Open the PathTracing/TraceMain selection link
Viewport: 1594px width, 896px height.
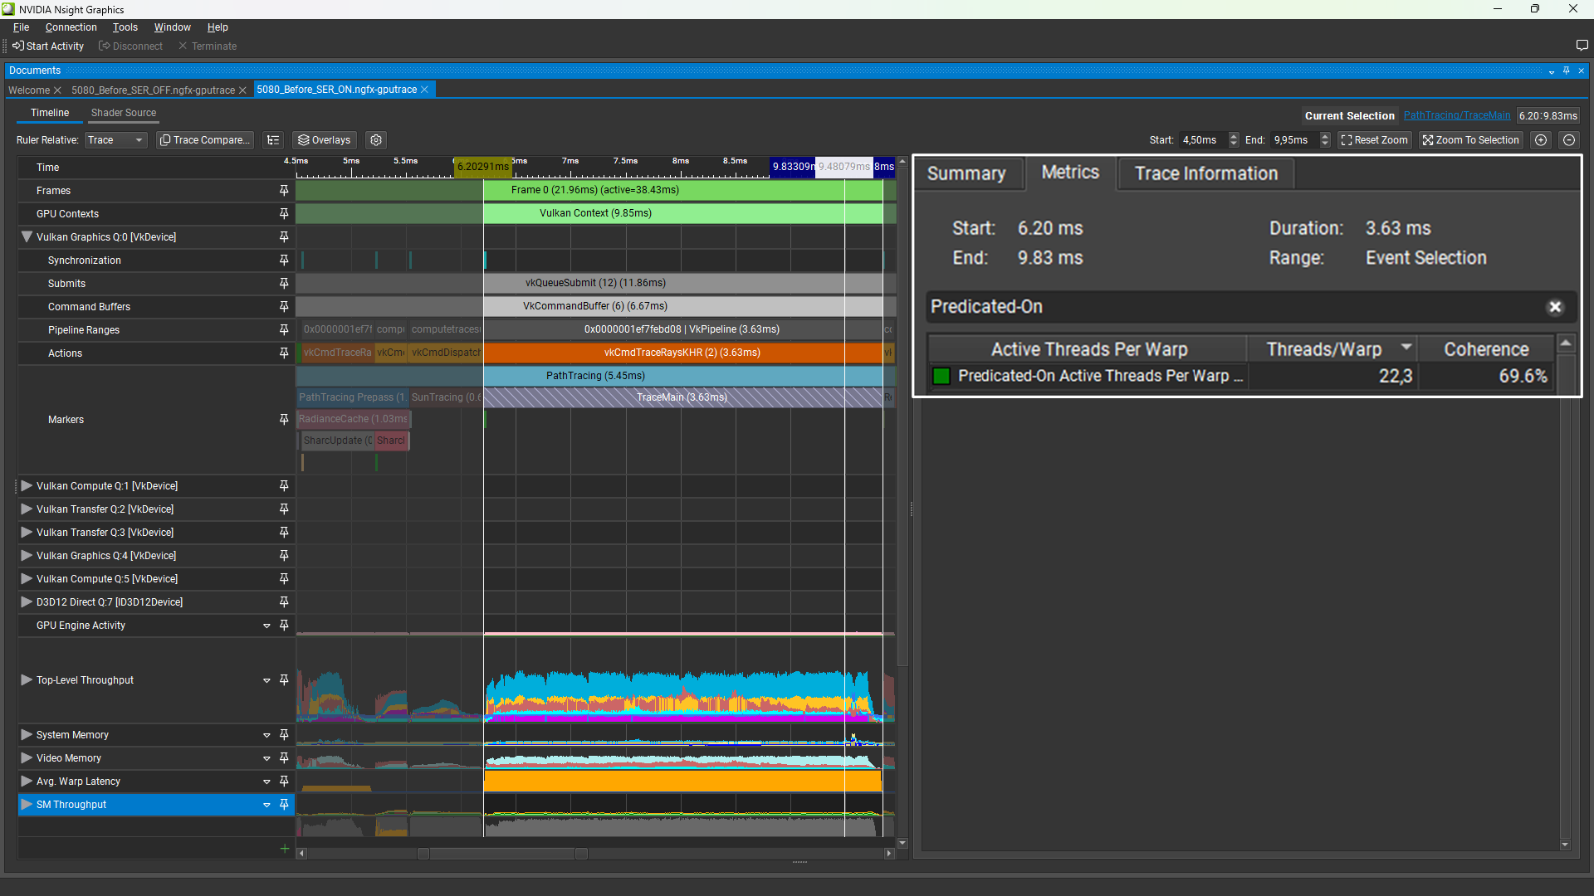click(1457, 116)
